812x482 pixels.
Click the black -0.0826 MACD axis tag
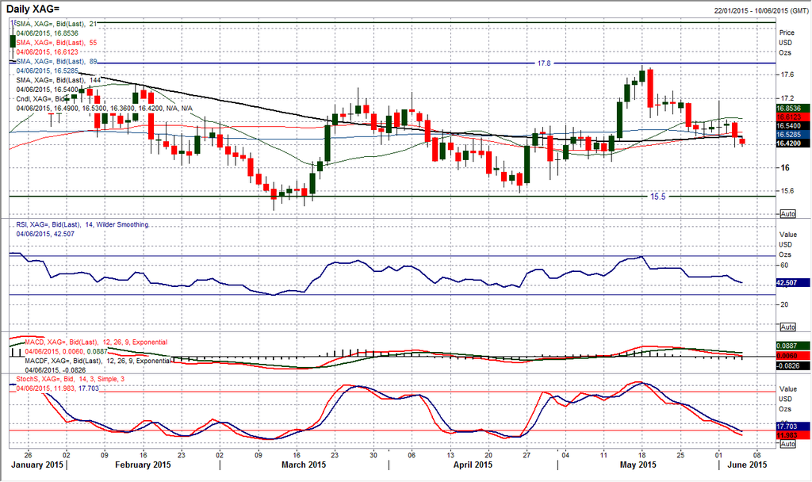[x=792, y=365]
